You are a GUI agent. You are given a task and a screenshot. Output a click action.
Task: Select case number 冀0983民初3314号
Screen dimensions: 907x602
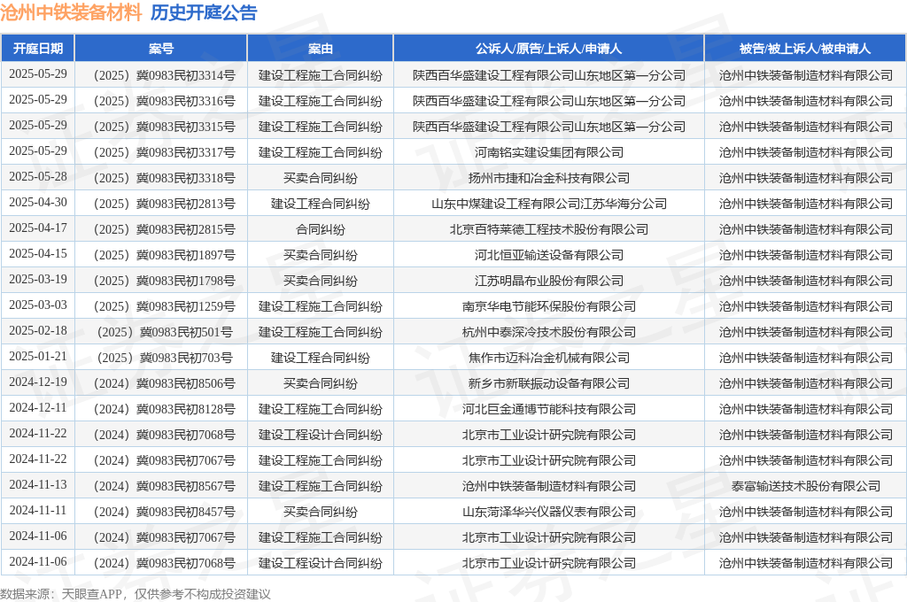[186, 75]
